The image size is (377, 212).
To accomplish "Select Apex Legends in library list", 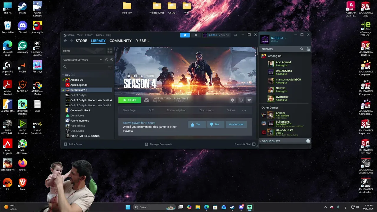I will (87, 85).
